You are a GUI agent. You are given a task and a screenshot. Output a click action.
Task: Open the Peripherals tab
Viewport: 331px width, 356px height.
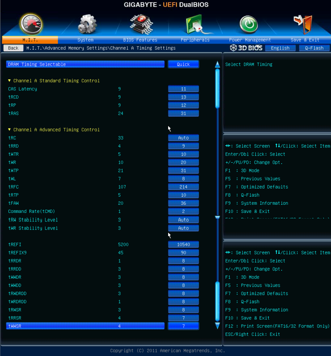(195, 40)
